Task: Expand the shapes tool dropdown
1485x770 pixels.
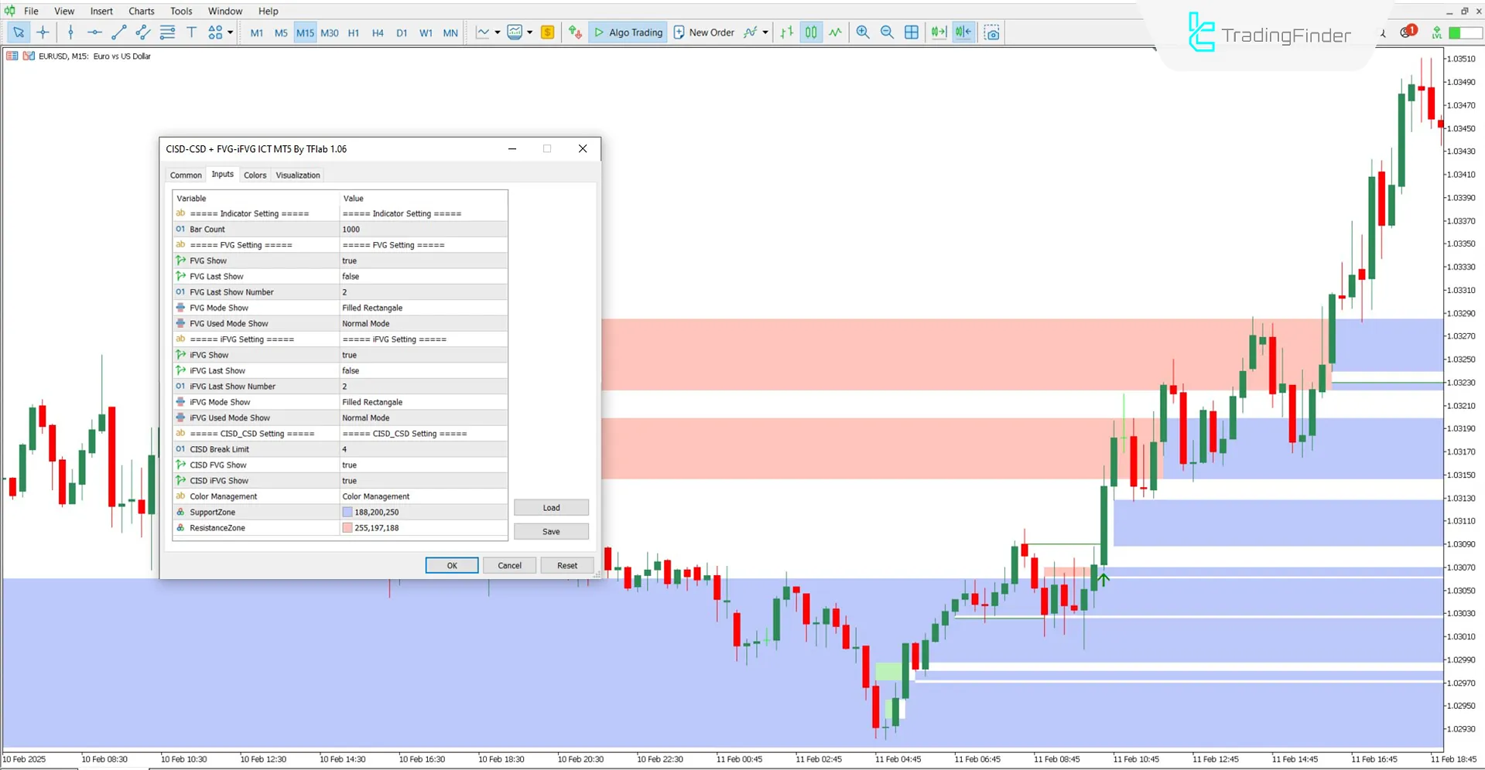Action: (x=230, y=32)
